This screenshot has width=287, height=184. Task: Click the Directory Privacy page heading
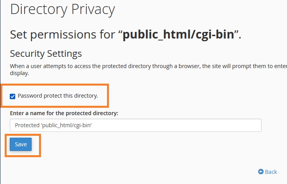pyautogui.click(x=62, y=9)
